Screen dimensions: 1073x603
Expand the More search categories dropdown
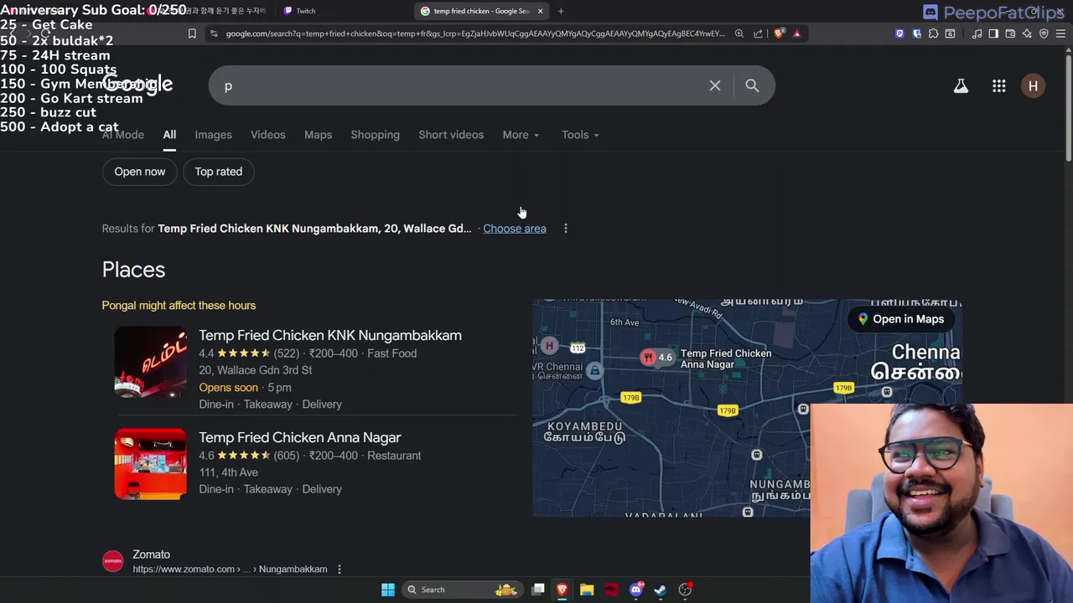pos(521,135)
